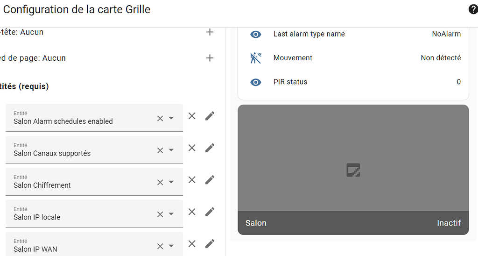Add a footer with the plus button
The height and width of the screenshot is (256, 478).
(210, 58)
